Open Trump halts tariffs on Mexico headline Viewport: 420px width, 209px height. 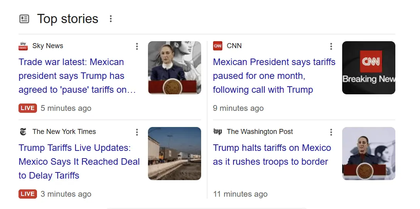point(272,155)
